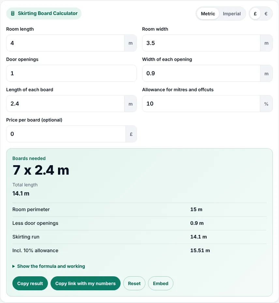
Task: Select the euro currency option
Action: 266,14
